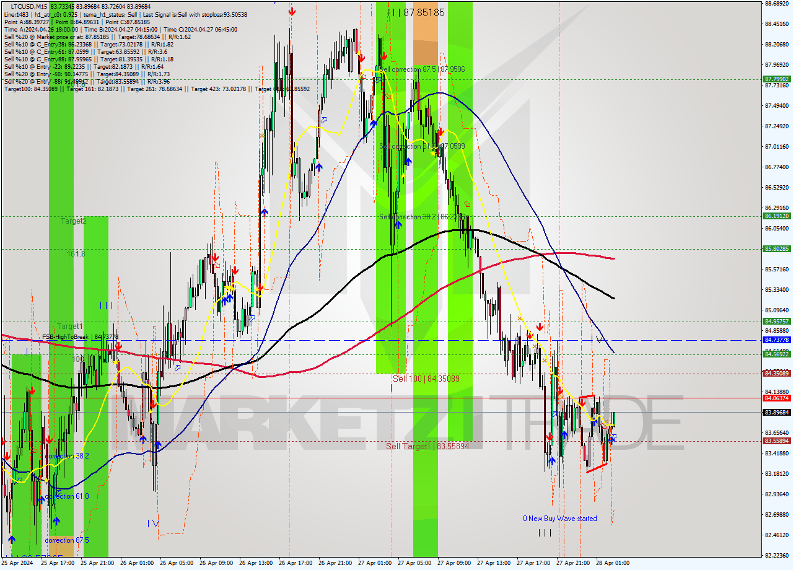Click the 'Target100: 84.35089' summary line
Viewport: 793px width, 570px height.
(x=157, y=89)
